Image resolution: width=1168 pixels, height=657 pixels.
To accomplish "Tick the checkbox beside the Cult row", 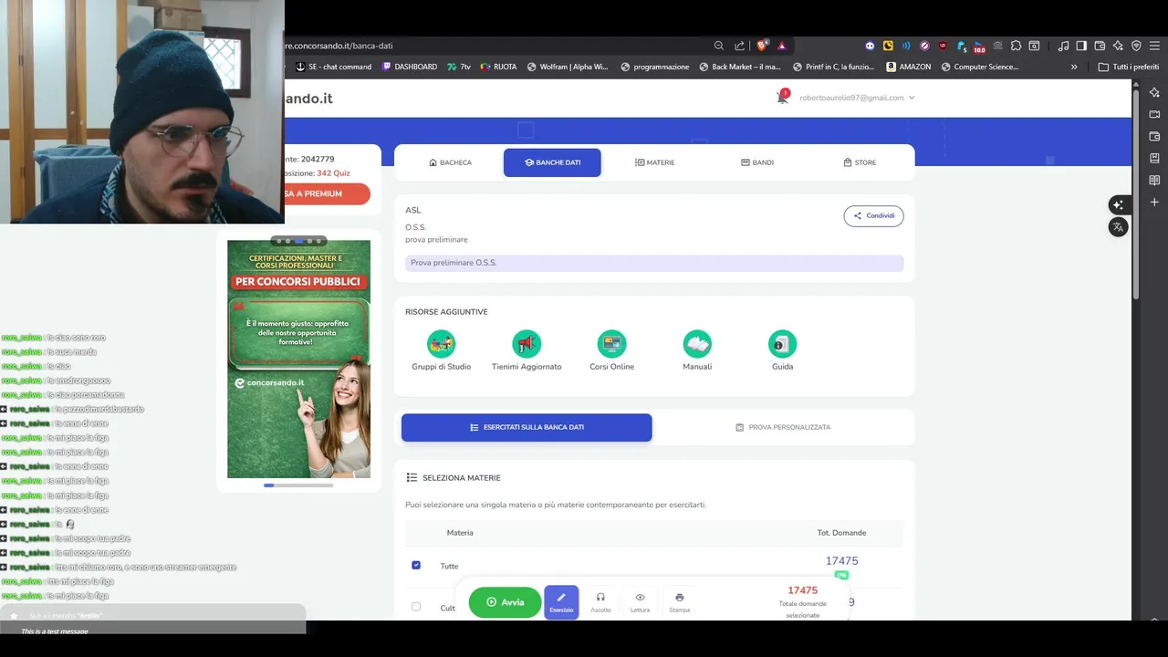I will tap(416, 607).
